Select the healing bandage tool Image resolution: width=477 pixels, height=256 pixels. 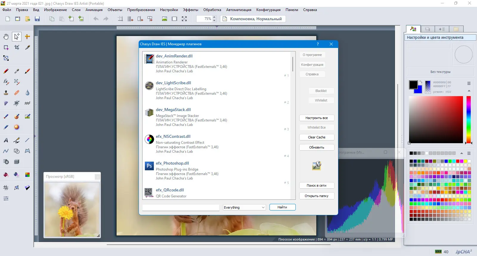[x=17, y=93]
